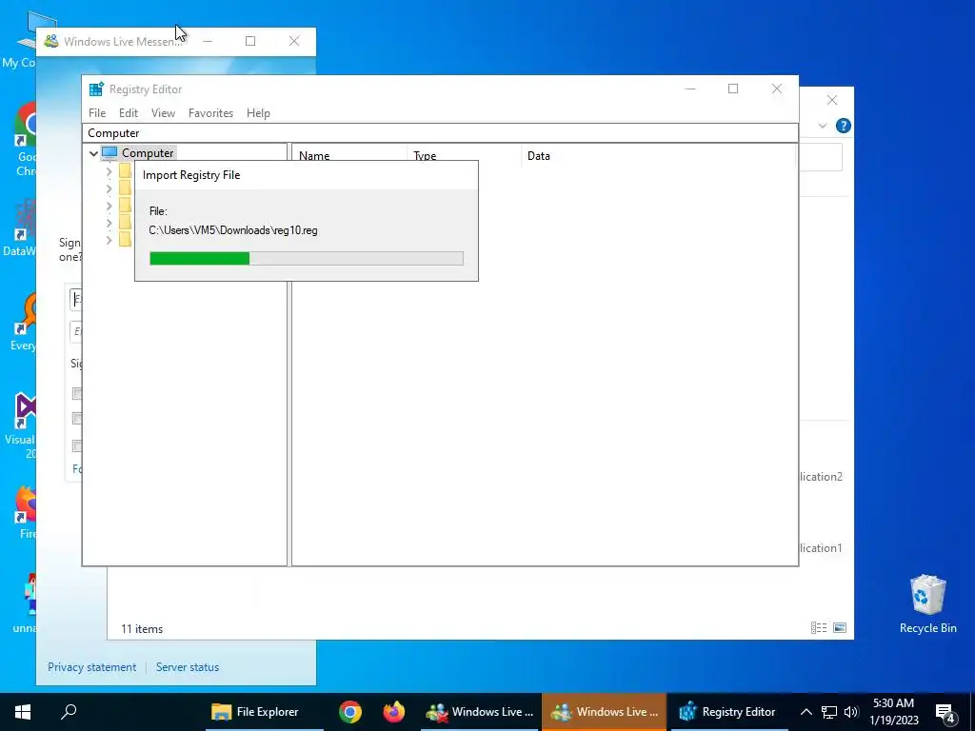Click the Data column header
The width and height of the screenshot is (975, 731).
pos(659,156)
